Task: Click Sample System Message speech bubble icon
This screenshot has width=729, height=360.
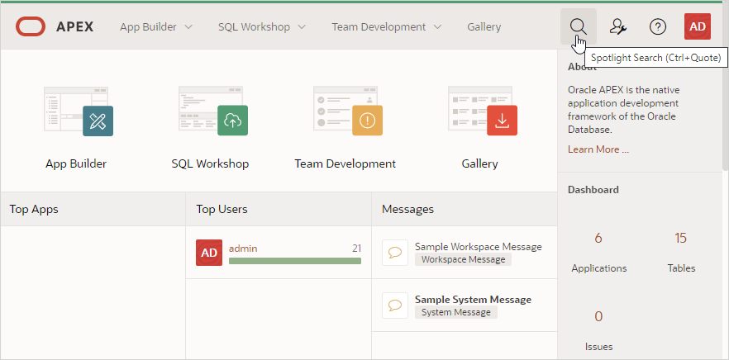Action: pos(395,306)
